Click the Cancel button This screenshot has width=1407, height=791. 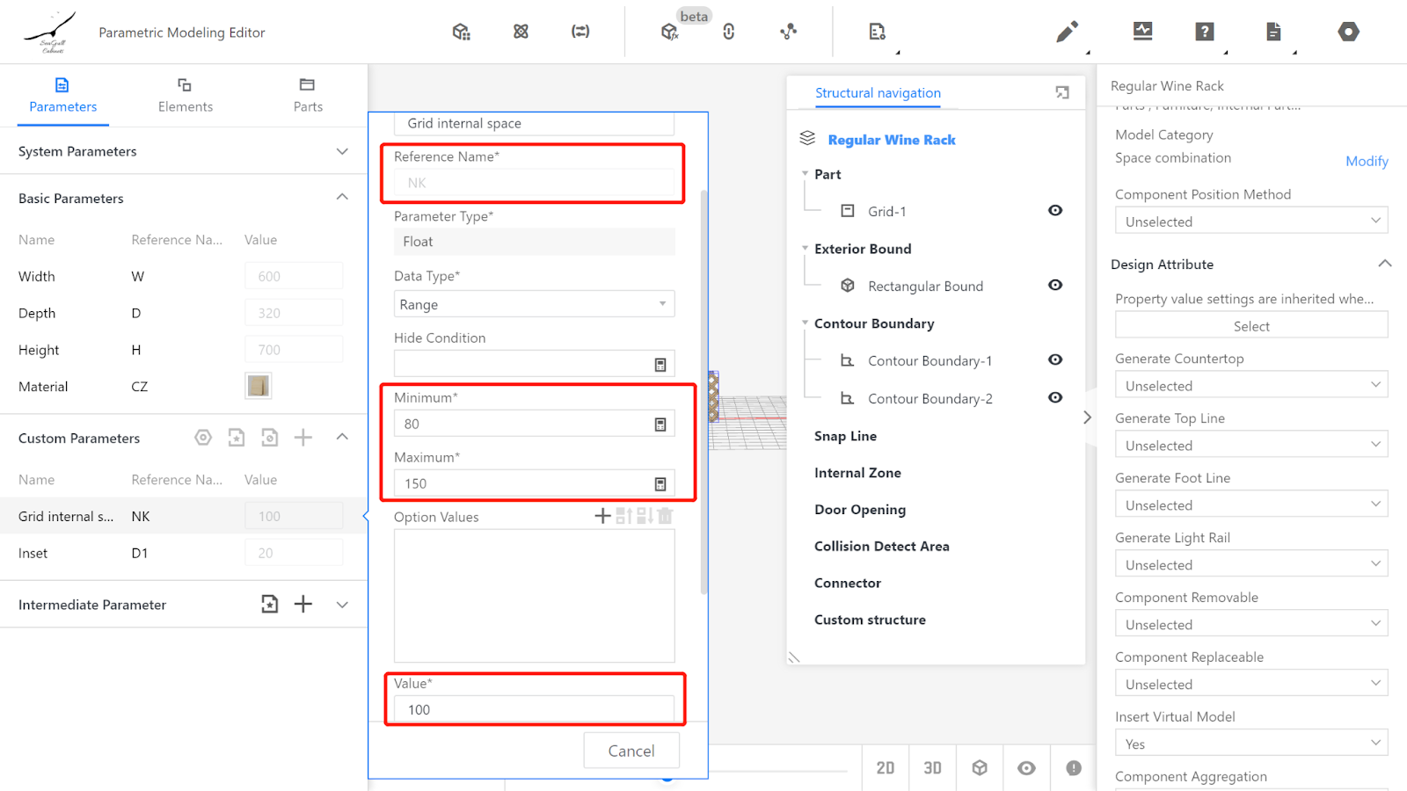(x=631, y=751)
